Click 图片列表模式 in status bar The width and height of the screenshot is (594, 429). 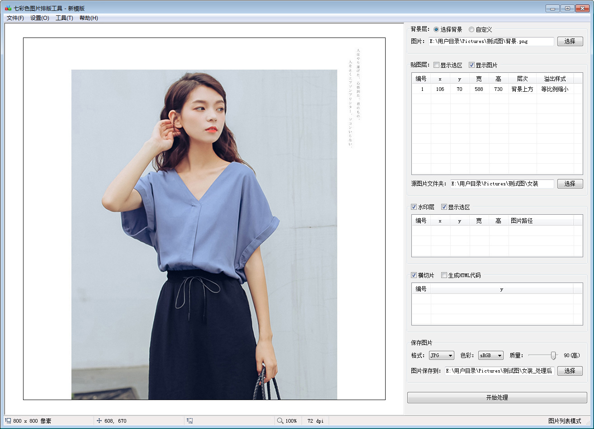click(x=565, y=421)
